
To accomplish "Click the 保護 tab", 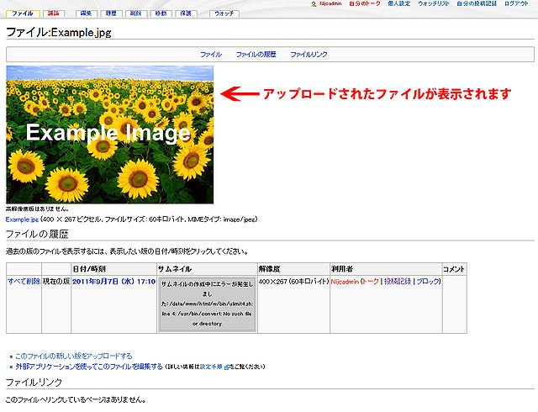I will click(x=187, y=14).
